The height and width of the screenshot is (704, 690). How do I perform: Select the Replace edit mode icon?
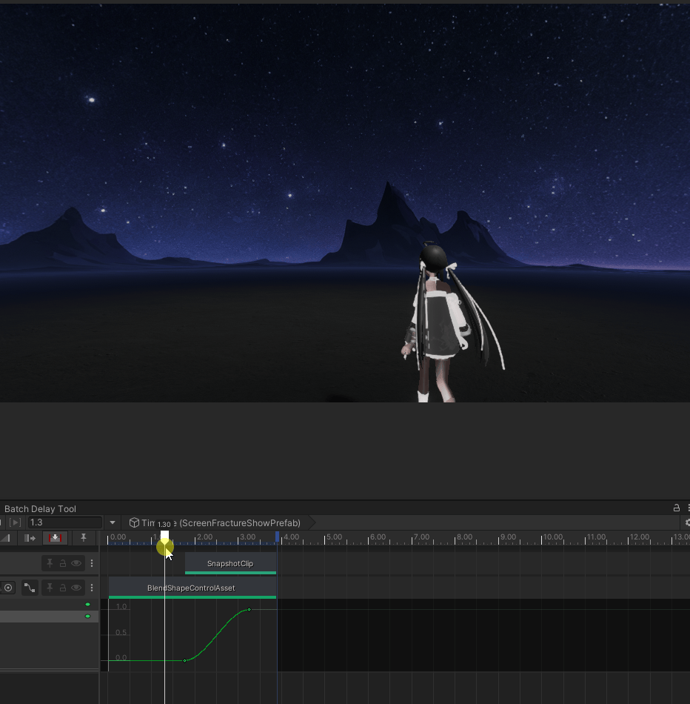coord(56,538)
